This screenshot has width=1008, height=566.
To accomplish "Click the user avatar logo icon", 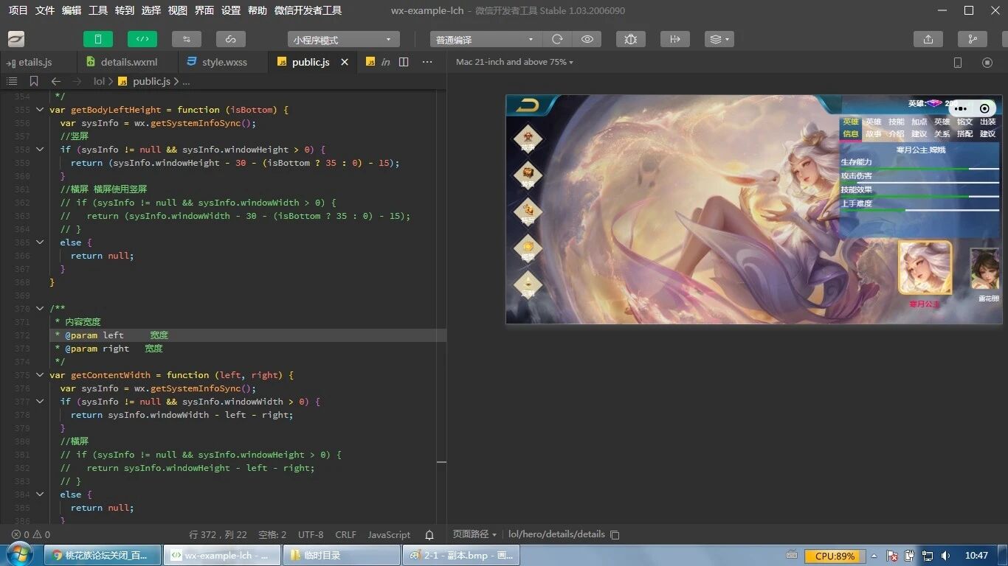I will (16, 39).
